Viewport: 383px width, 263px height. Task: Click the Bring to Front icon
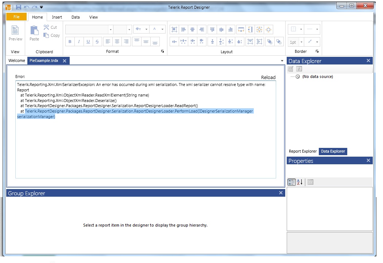coord(270,42)
